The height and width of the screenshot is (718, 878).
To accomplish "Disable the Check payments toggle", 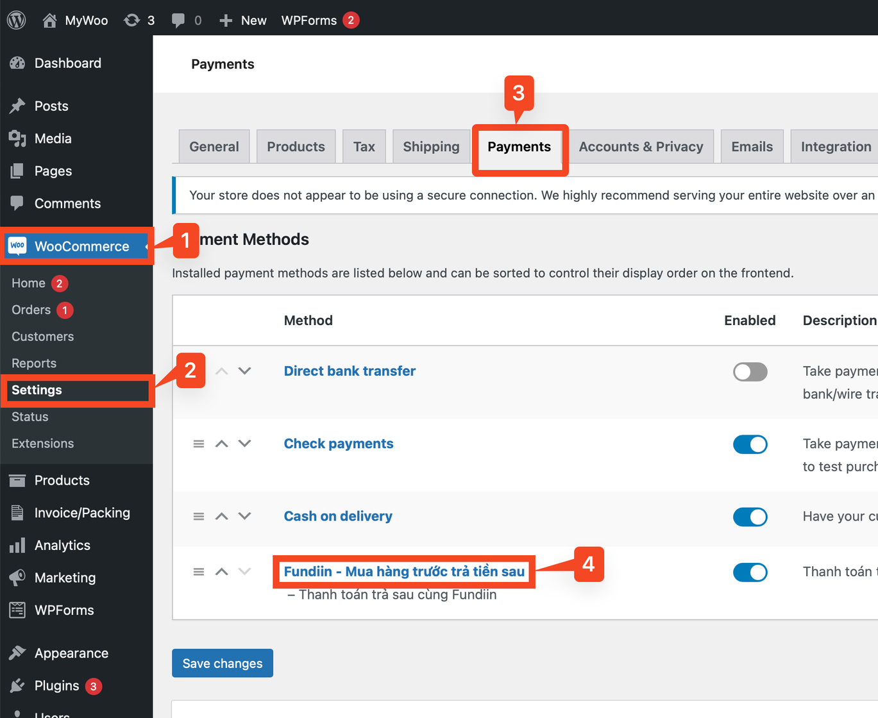I will point(750,444).
